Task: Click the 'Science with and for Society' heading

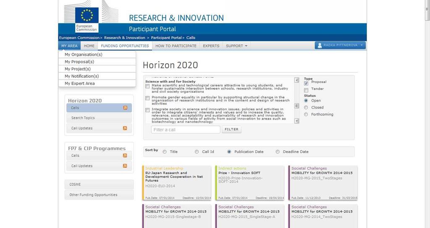Action: point(170,82)
